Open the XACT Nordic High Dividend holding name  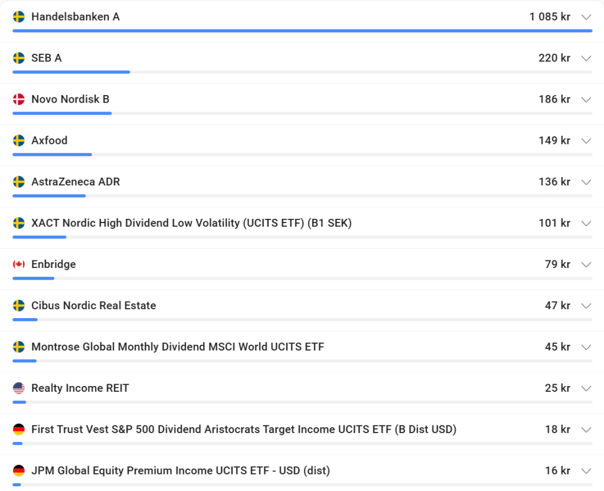coord(191,223)
